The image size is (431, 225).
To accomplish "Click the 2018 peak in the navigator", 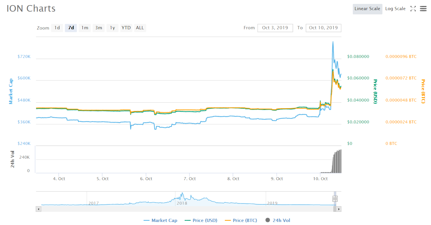I will [182, 193].
